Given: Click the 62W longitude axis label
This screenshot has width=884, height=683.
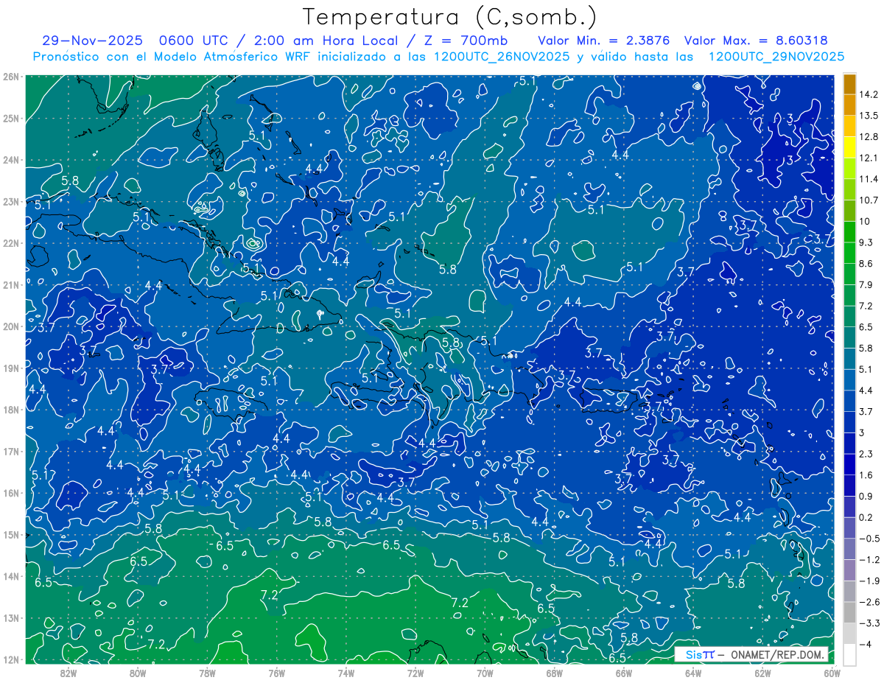Looking at the screenshot, I should 762,673.
